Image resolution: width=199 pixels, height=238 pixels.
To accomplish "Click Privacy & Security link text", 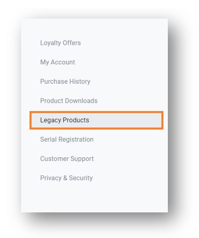I will (66, 178).
